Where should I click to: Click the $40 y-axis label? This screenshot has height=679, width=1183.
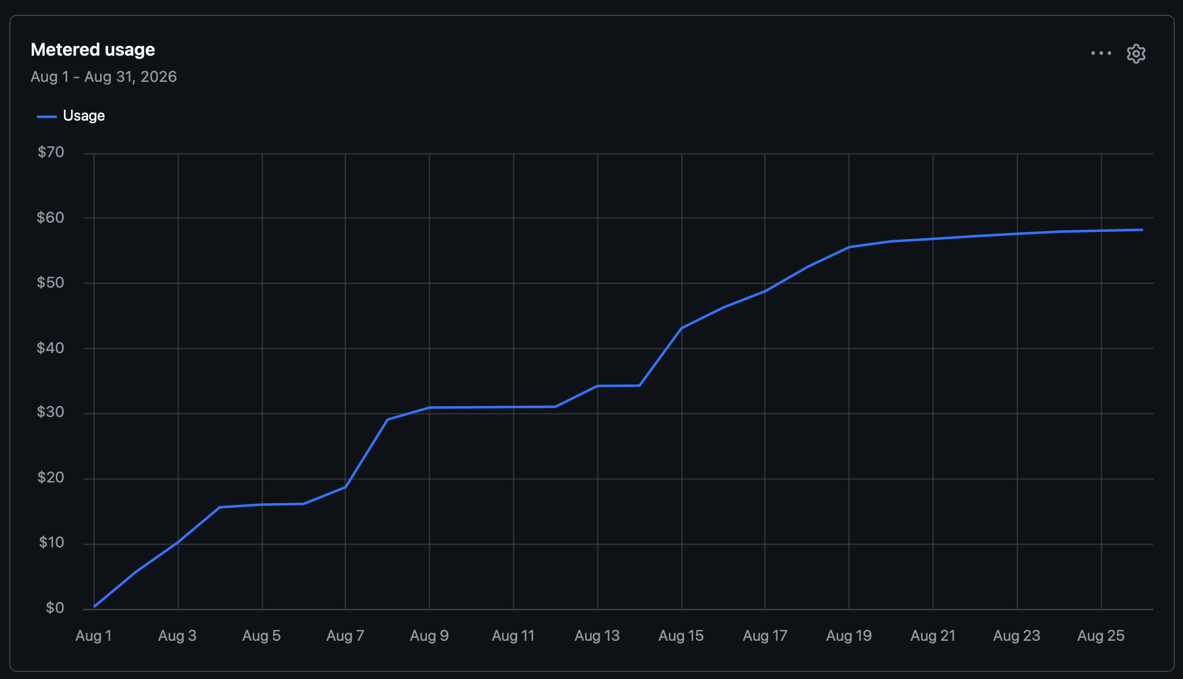click(x=50, y=348)
